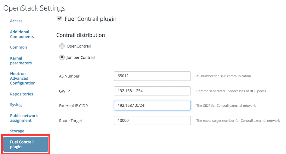Go to Common settings
This screenshot has width=286, height=154.
click(x=18, y=47)
